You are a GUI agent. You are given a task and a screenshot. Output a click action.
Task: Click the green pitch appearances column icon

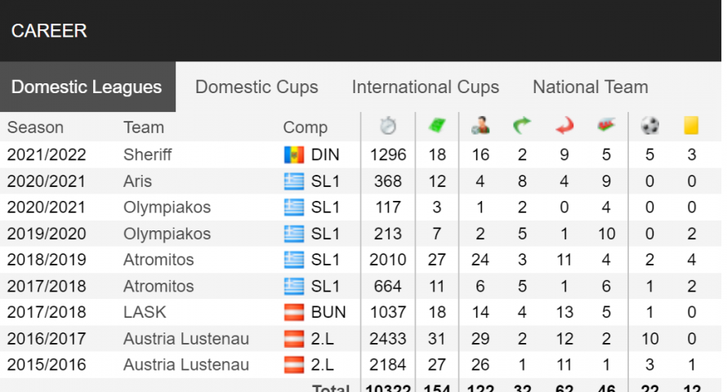[x=437, y=126]
